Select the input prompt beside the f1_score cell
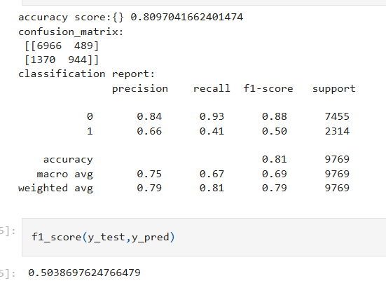Image resolution: width=386 pixels, height=288 pixels. pyautogui.click(x=8, y=231)
